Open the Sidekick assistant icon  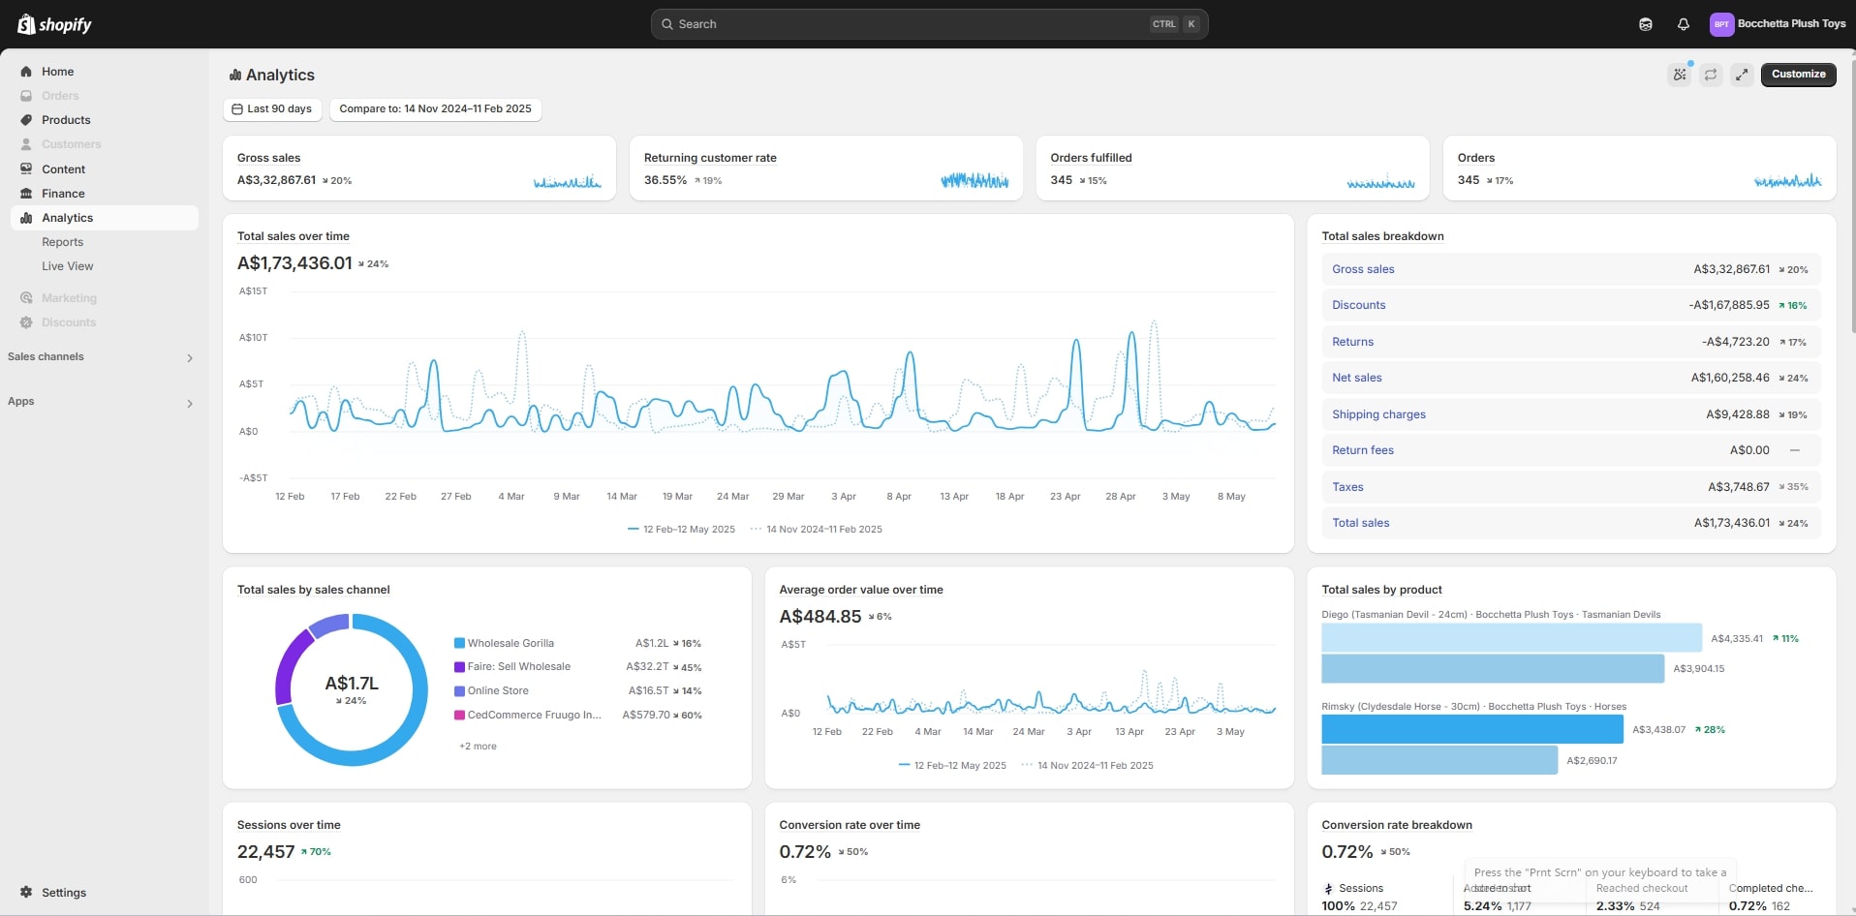coord(1645,24)
